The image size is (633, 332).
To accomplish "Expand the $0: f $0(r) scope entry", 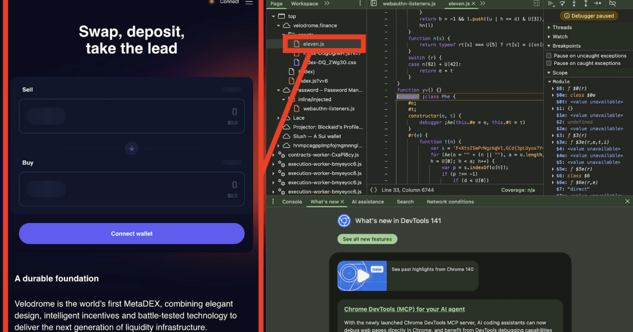I will 553,89.
